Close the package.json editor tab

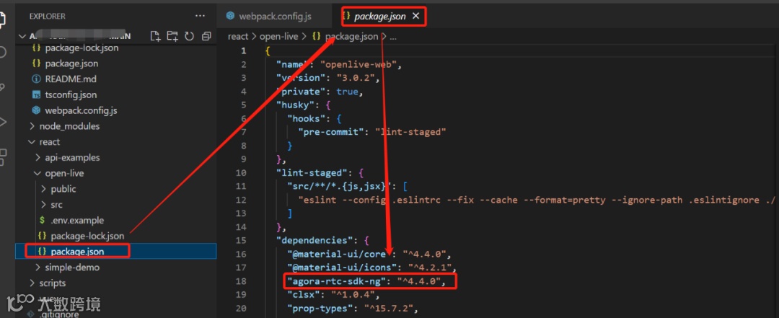[x=416, y=17]
